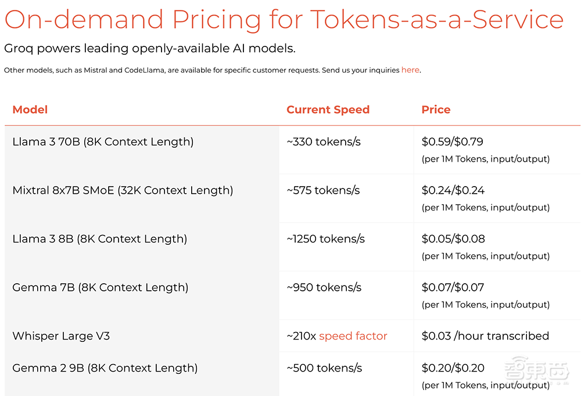
Task: Select the Mixtral 8x7B SMoE model name
Action: pyautogui.click(x=123, y=191)
